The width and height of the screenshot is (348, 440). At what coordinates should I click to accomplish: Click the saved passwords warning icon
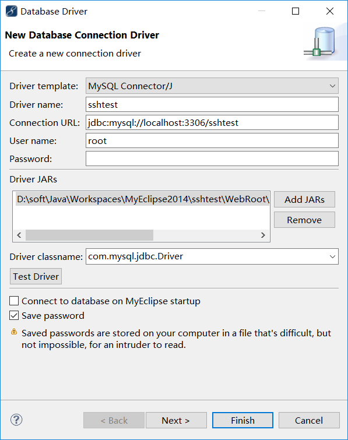pos(14,332)
